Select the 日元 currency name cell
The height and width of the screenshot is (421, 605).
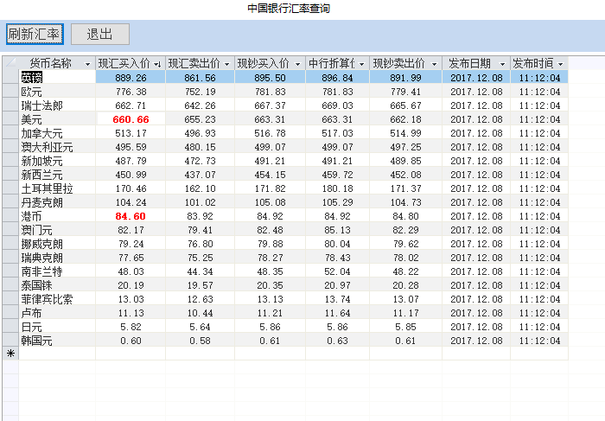point(57,327)
